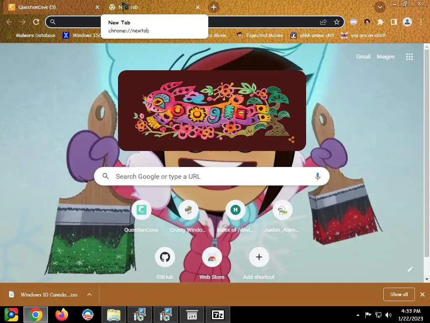430x323 pixels.
Task: Show all downloads
Action: [x=399, y=294]
